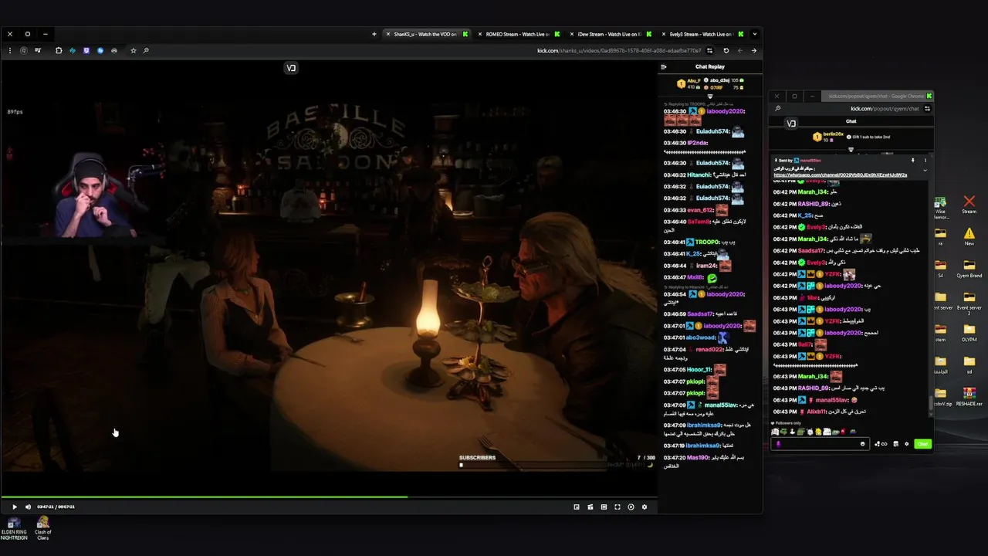
Task: Click username Mas190 in chat replay
Action: point(696,458)
